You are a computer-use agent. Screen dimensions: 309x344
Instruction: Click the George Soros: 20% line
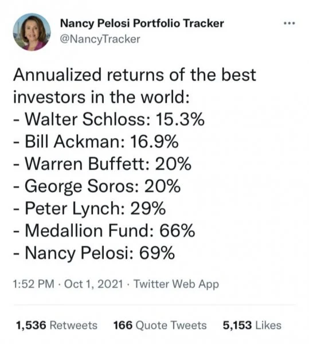click(97, 186)
